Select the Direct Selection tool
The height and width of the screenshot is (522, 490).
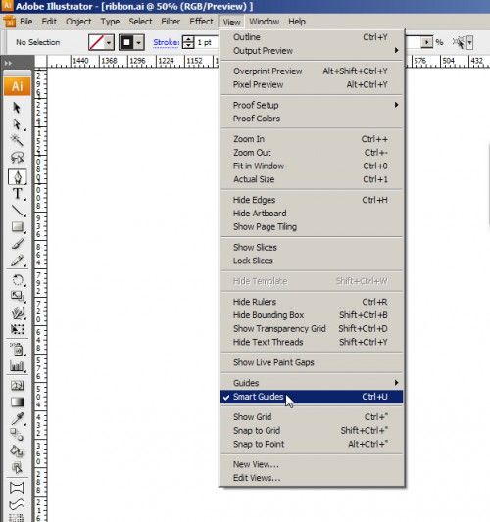click(17, 124)
